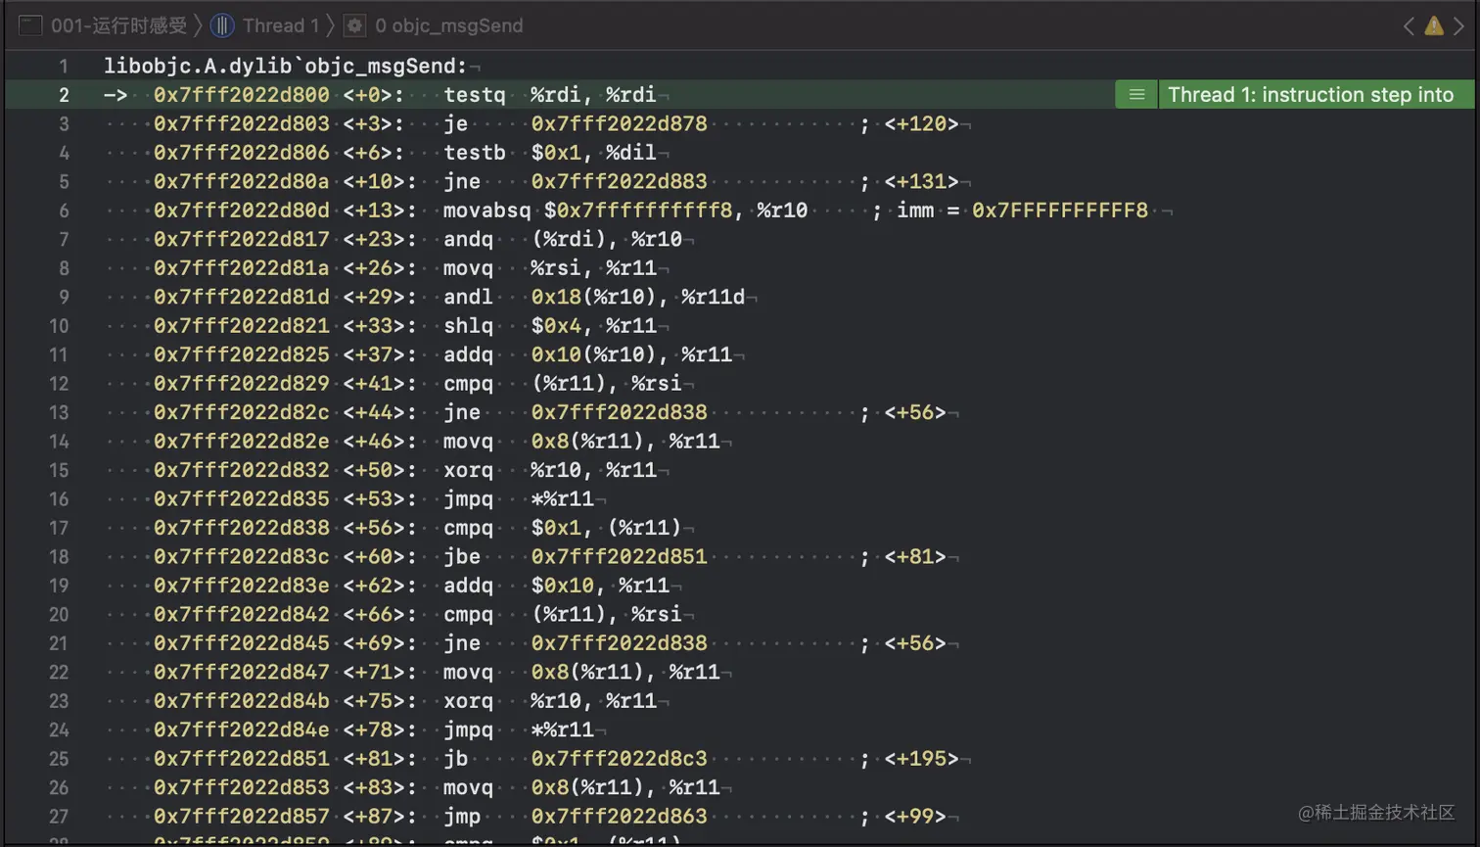Viewport: 1480px width, 847px height.
Task: Click address 0x7fff2022d847
Action: coord(242,673)
